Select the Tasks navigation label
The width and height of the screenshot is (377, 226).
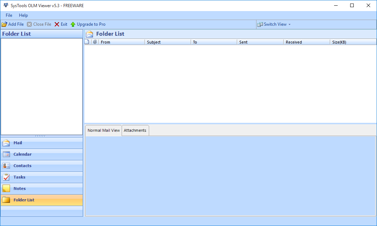(19, 177)
